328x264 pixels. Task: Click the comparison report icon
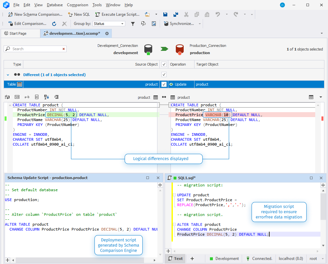tap(154, 24)
